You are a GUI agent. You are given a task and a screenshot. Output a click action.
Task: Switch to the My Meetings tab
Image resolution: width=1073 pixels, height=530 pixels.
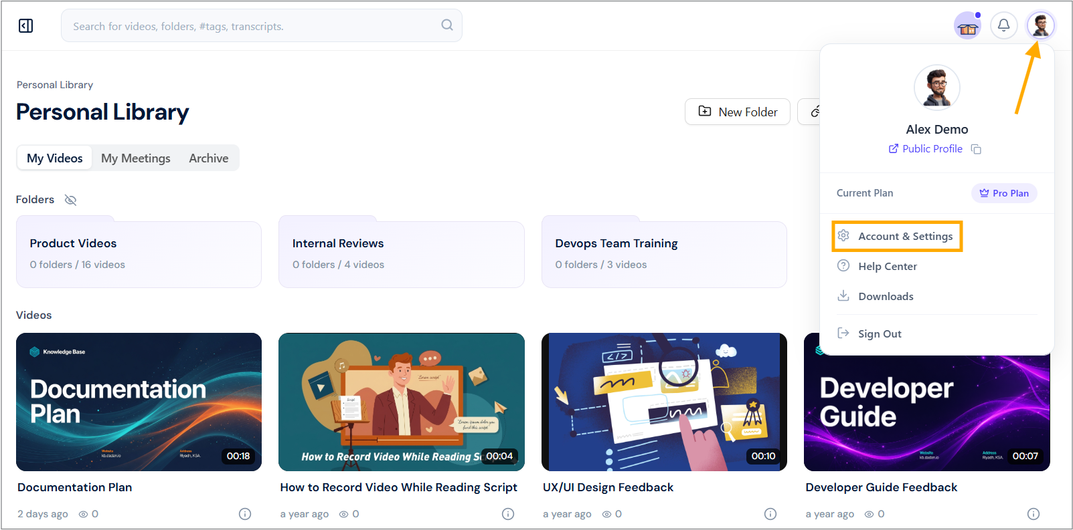(136, 158)
